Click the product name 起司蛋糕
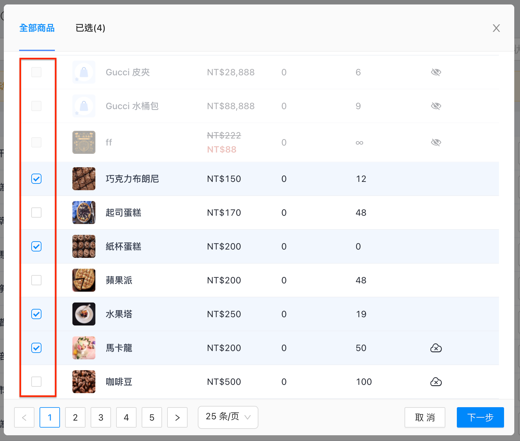This screenshot has width=520, height=441. tap(123, 213)
